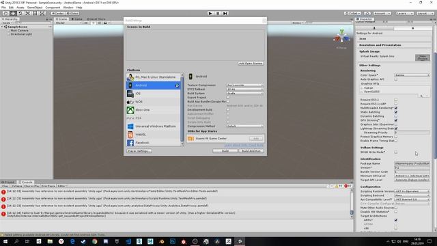Screen dimensions: 437x246
Task: Toggle ARMv7 target architecture checkbox
Action: tap(396, 220)
